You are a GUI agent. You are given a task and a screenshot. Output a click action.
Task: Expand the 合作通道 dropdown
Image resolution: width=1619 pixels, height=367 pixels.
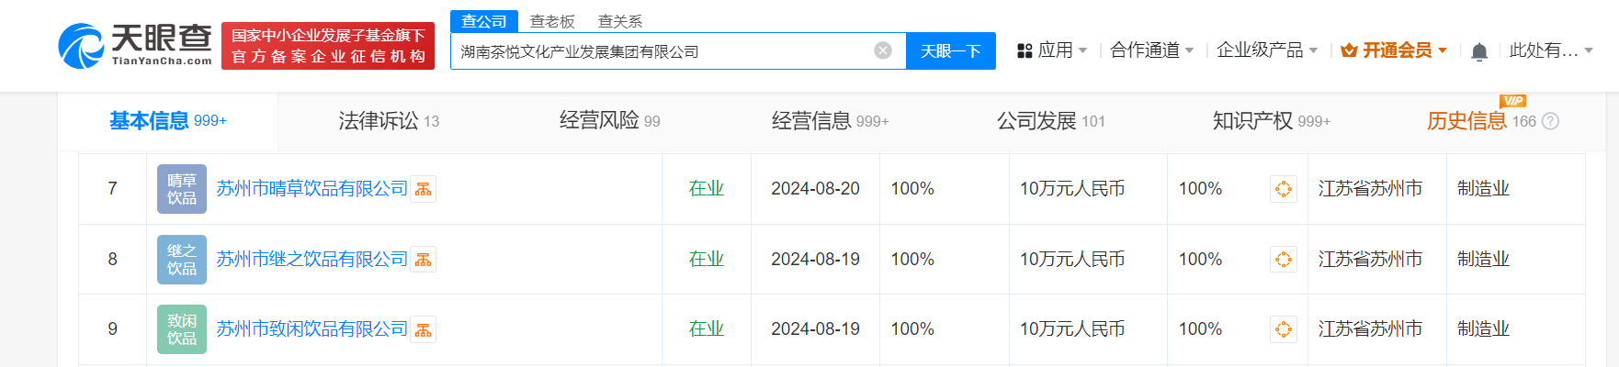click(x=1151, y=50)
